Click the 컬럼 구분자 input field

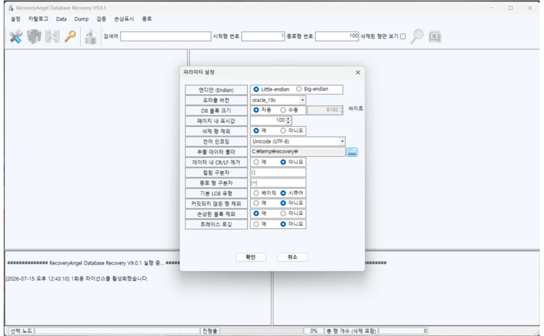pyautogui.click(x=278, y=172)
